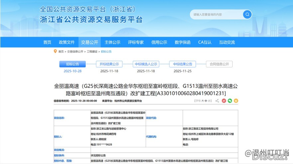Share the notice to Weibo
This screenshot has height=164, width=293.
pos(223,101)
